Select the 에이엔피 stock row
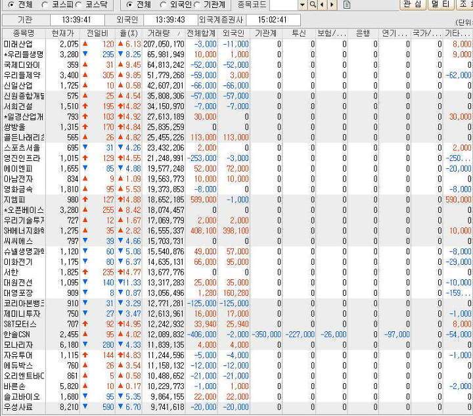473x416 pixels. pyautogui.click(x=236, y=169)
